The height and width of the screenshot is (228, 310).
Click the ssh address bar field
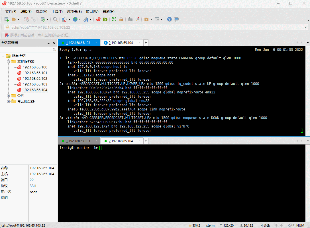point(154,27)
